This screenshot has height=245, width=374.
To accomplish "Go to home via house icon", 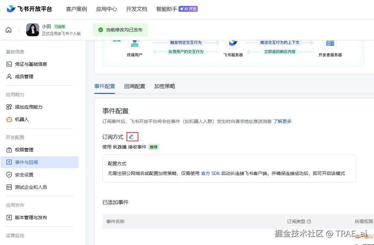I will tap(8, 30).
